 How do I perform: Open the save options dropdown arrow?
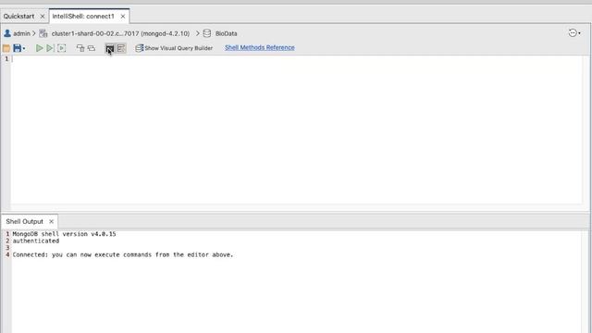tap(24, 48)
